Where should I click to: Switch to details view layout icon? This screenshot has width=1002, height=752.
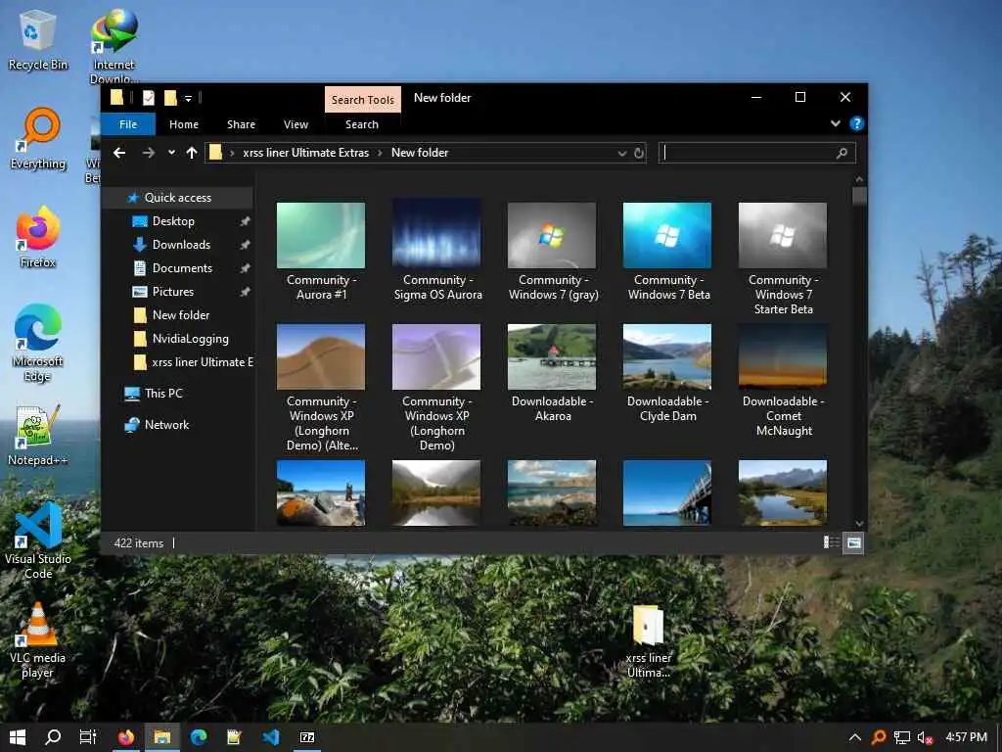pos(832,542)
